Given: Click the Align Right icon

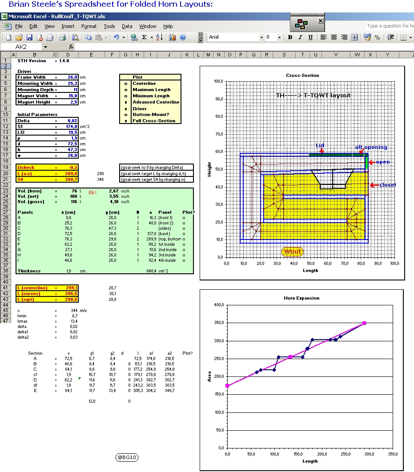Looking at the screenshot, I should (x=344, y=37).
